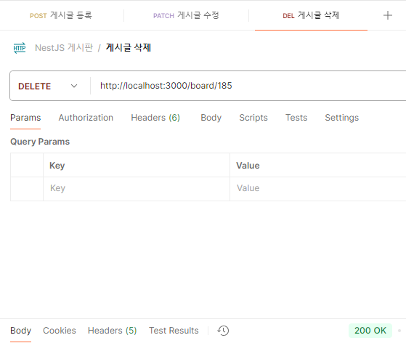
Task: Select the Test Results tab
Action: (174, 331)
